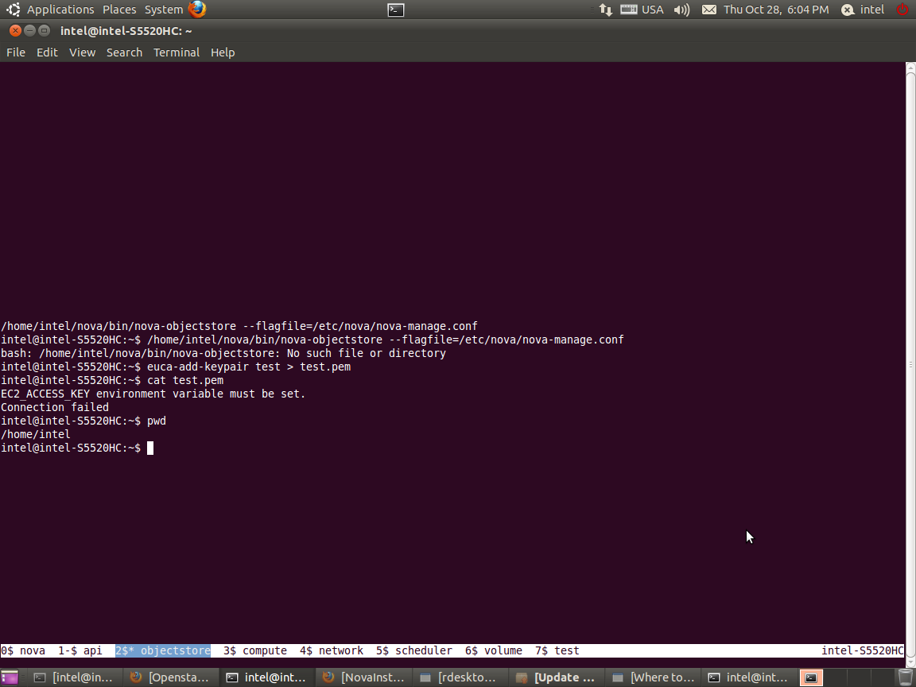Open the terminal Search menu
This screenshot has height=687, width=916.
click(124, 52)
